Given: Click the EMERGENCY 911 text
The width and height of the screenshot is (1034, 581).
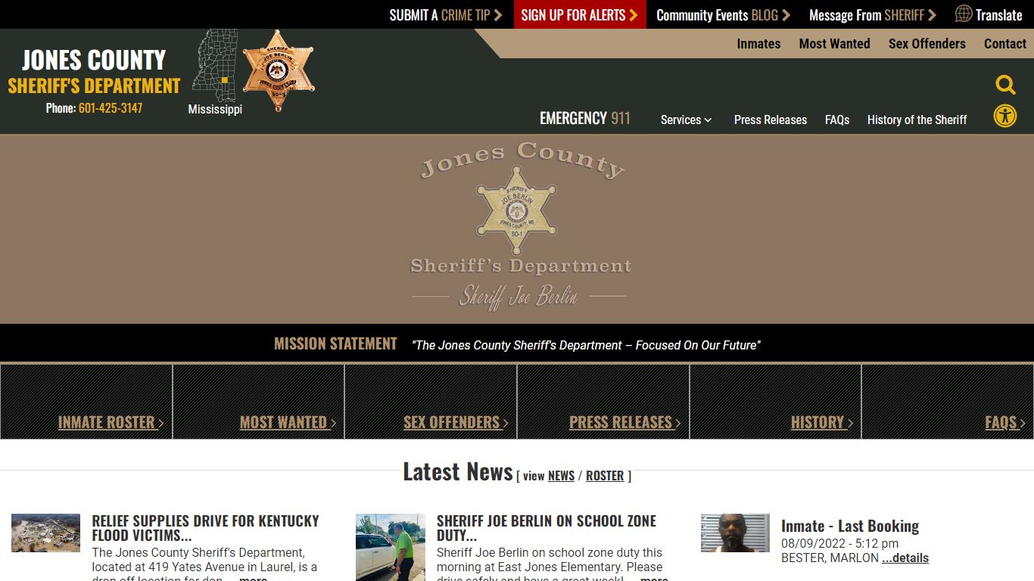Looking at the screenshot, I should (585, 118).
